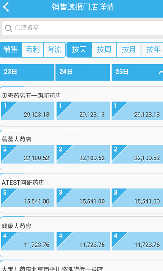Switch metric to 客流
Image resolution: width=163 pixels, height=271 pixels.
pyautogui.click(x=54, y=49)
